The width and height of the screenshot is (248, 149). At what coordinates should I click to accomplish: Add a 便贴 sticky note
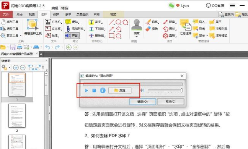pos(72,22)
